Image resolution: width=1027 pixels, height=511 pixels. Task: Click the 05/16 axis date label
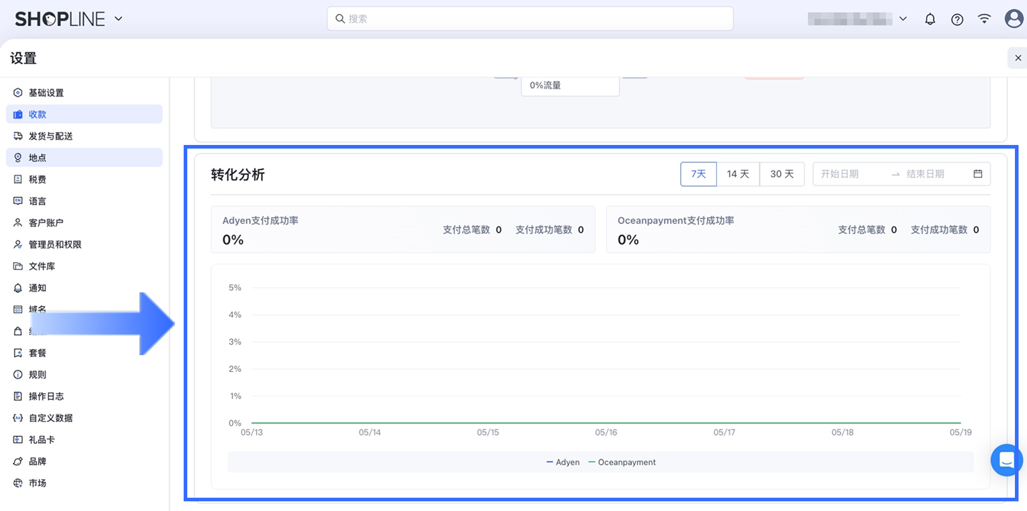(x=606, y=432)
